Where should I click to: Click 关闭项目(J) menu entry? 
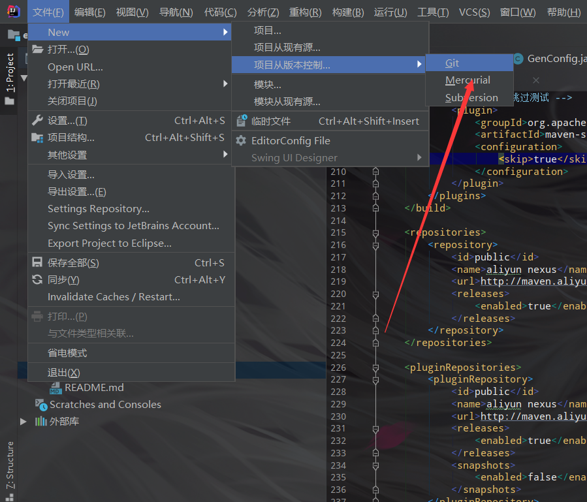point(130,101)
